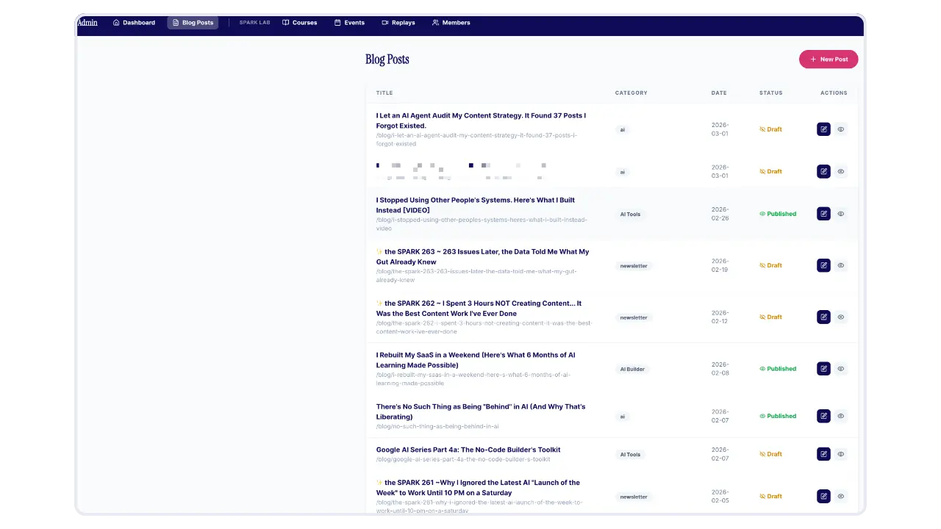Click the view eye icon for SPARK 262
941x529 pixels.
point(840,317)
